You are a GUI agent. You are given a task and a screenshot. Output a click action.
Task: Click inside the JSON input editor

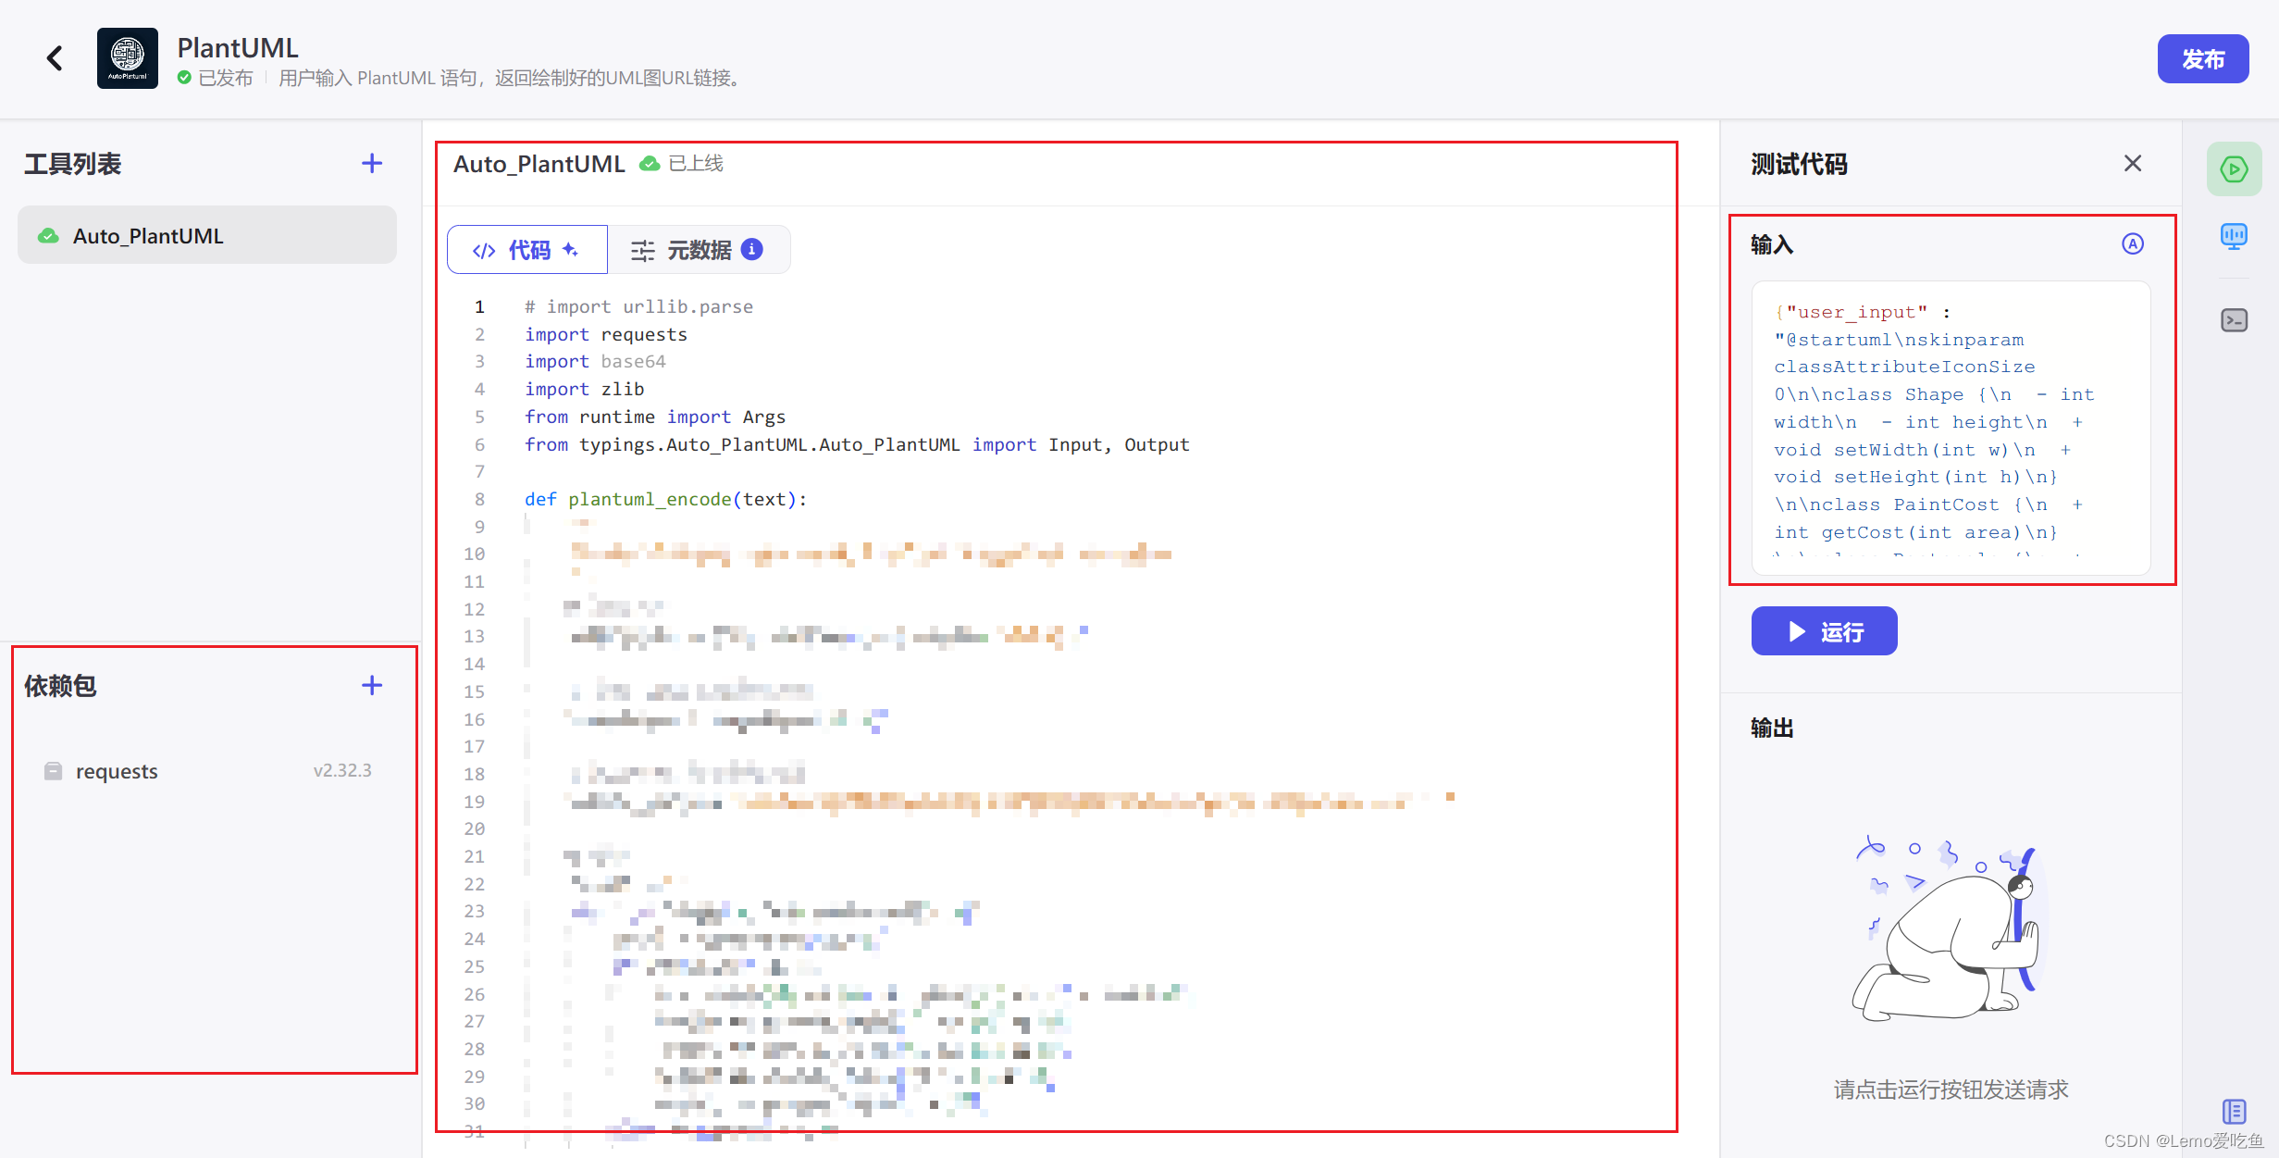point(1951,428)
